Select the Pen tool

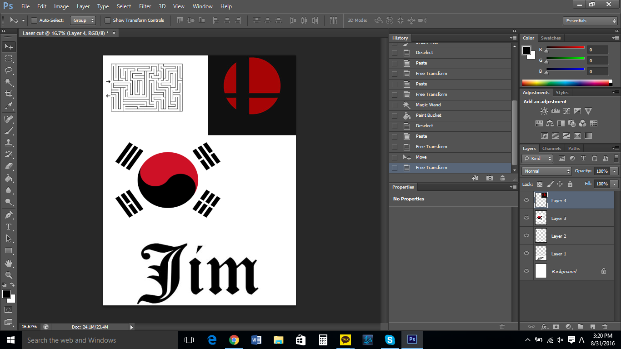(9, 215)
